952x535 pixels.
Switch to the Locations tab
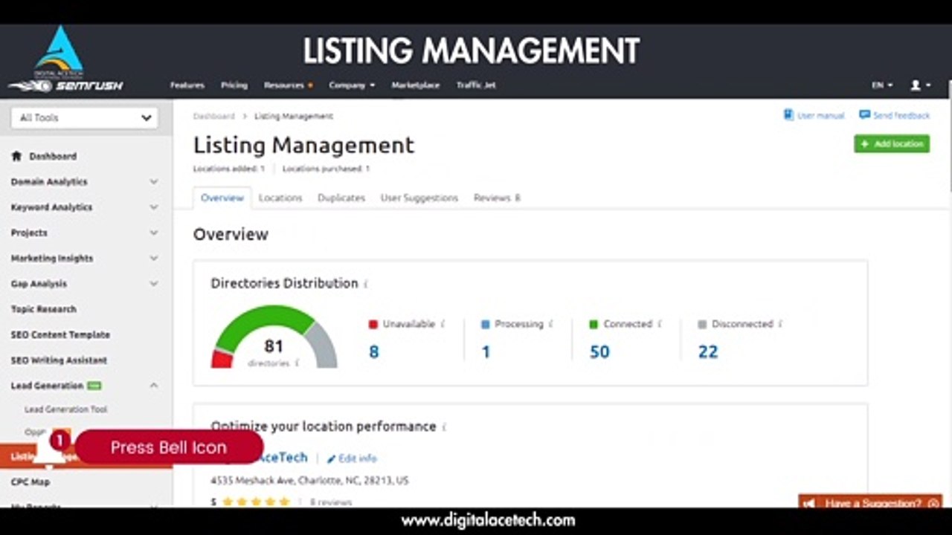280,198
